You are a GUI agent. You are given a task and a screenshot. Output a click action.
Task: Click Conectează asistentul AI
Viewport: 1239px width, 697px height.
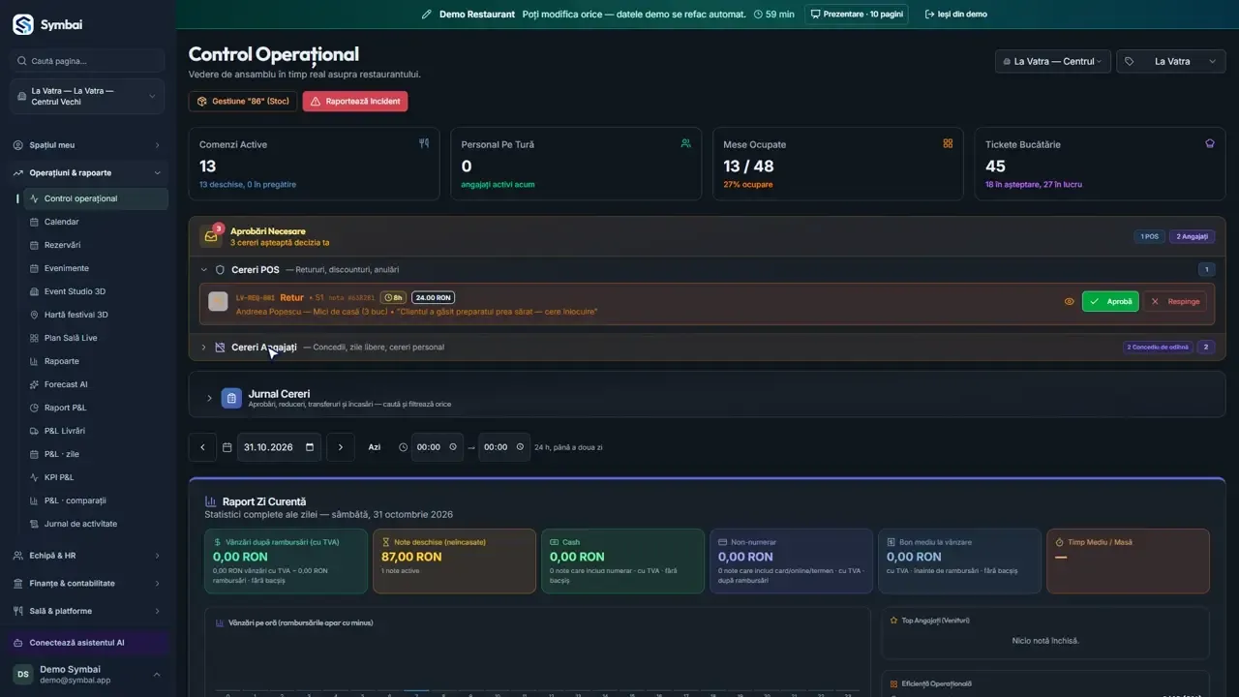[87, 643]
